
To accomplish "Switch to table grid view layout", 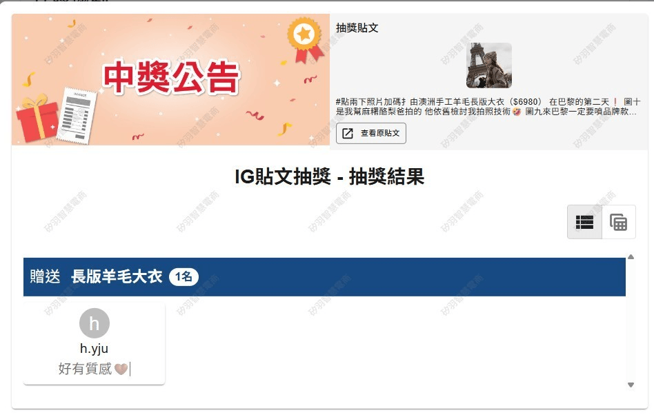I will 619,222.
